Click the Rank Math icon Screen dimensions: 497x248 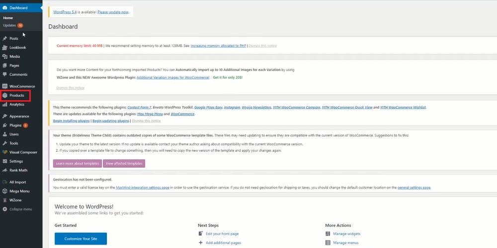pyautogui.click(x=5, y=170)
